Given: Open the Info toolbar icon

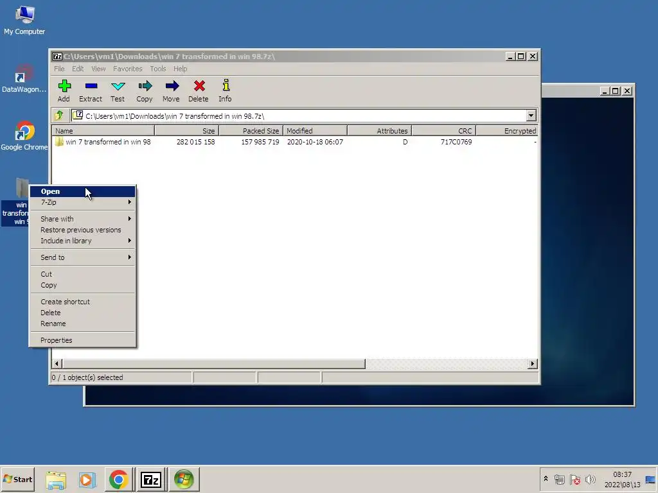Looking at the screenshot, I should [226, 85].
